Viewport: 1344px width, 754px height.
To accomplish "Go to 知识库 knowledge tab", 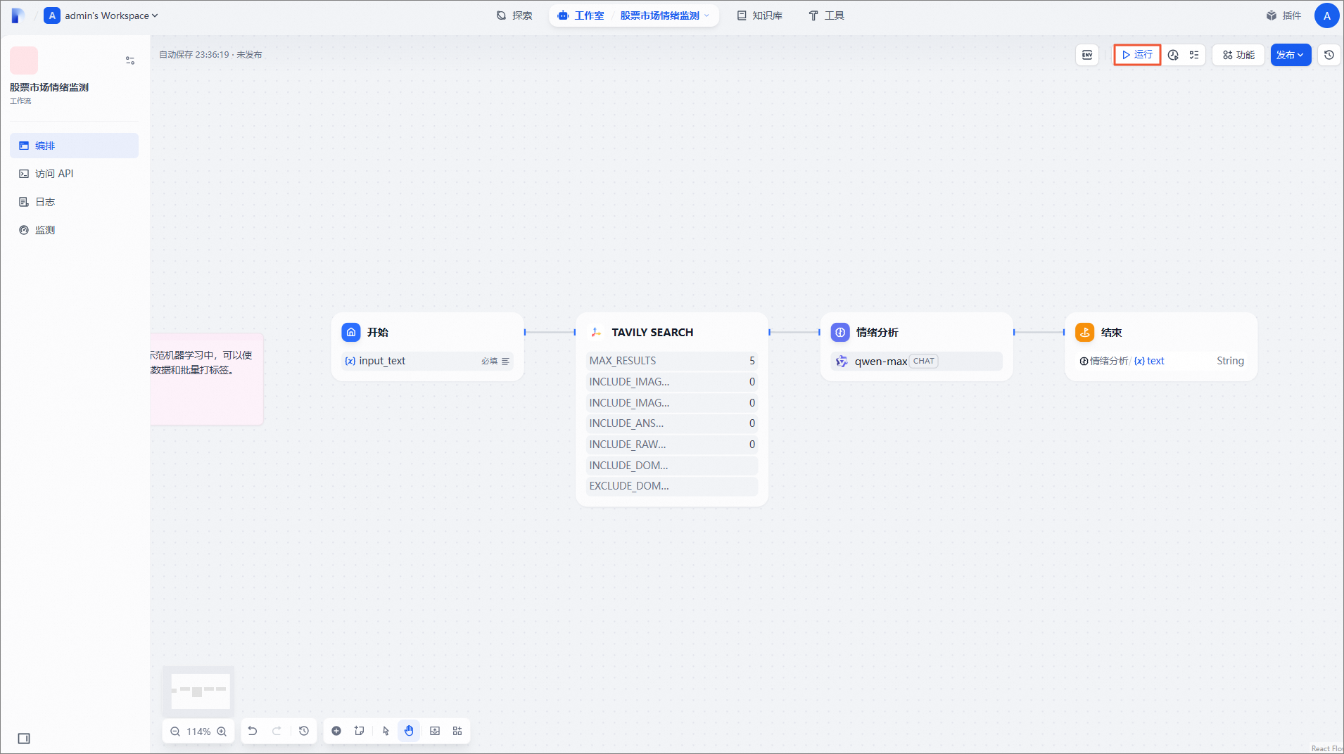I will click(x=759, y=15).
